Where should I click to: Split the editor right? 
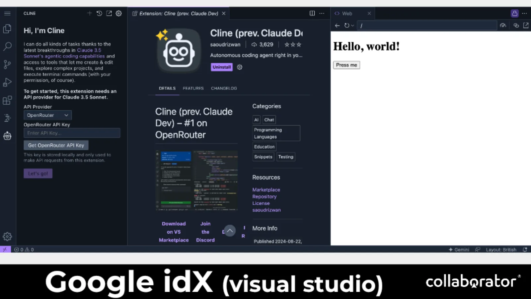pyautogui.click(x=312, y=13)
